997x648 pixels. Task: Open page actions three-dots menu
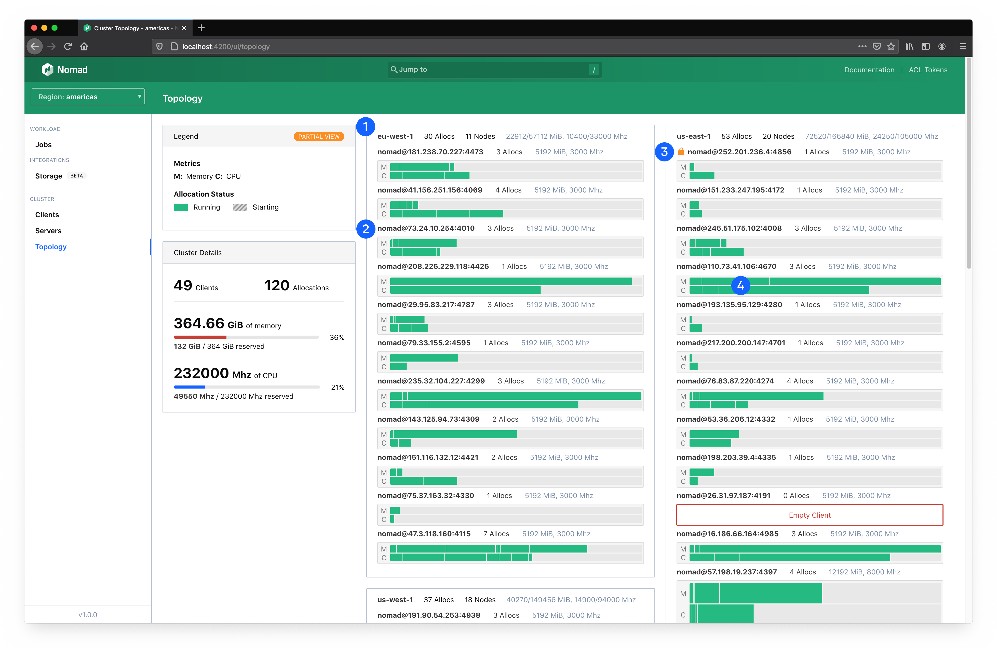point(862,46)
